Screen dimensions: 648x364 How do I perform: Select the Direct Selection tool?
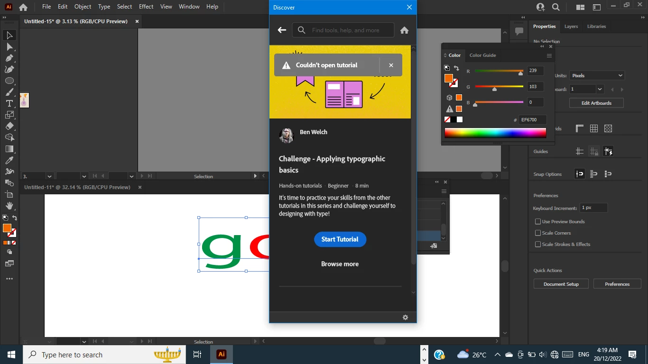[9, 47]
